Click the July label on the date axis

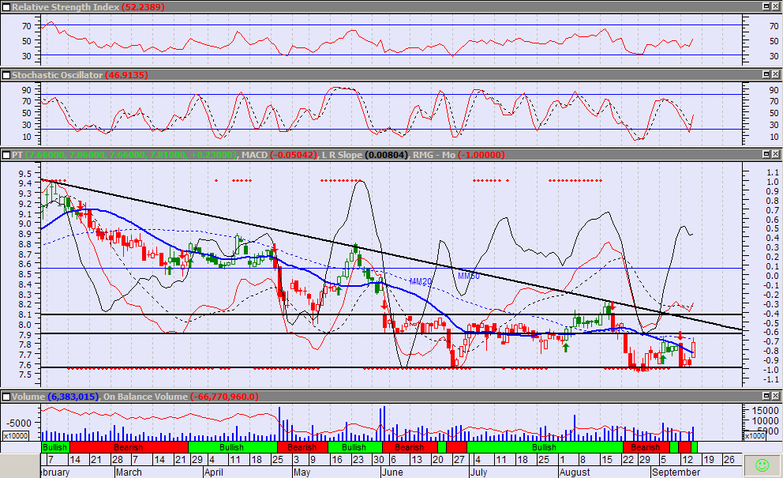(x=478, y=472)
